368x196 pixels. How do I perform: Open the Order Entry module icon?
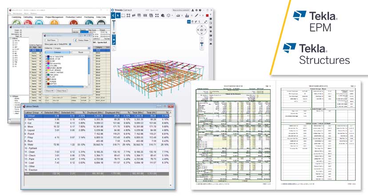coord(101,23)
